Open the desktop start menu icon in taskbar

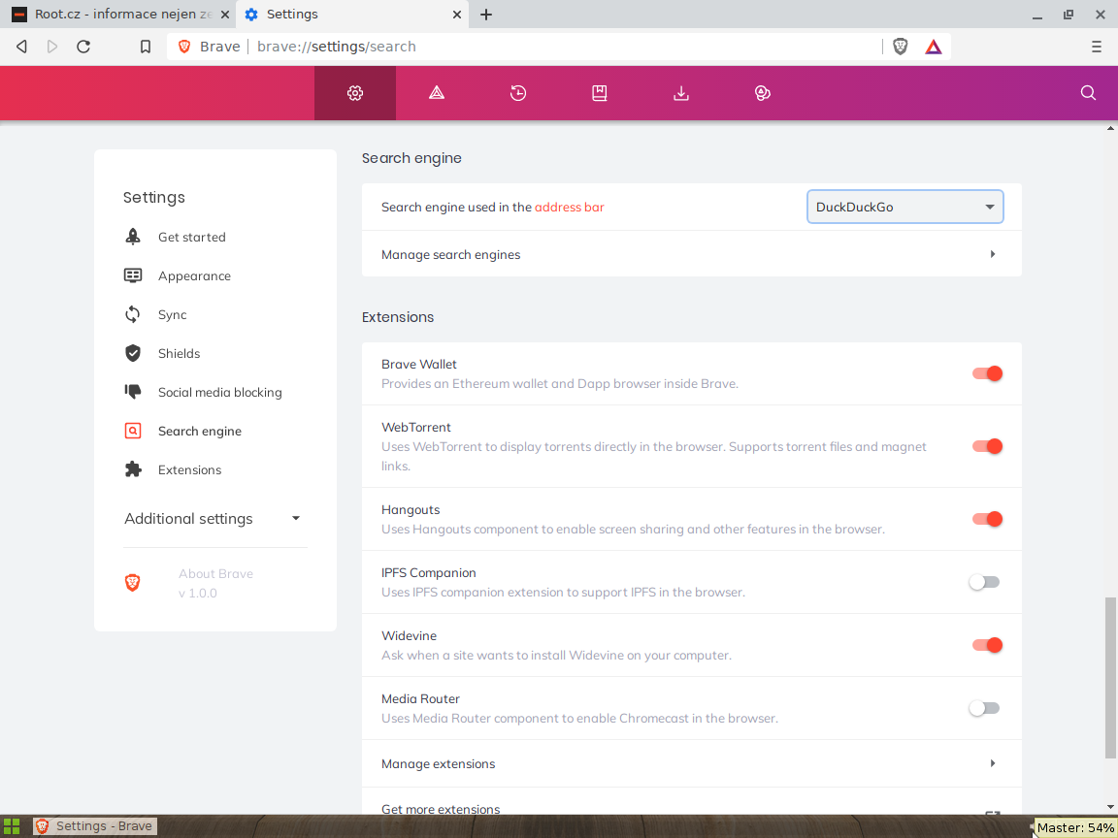point(12,826)
